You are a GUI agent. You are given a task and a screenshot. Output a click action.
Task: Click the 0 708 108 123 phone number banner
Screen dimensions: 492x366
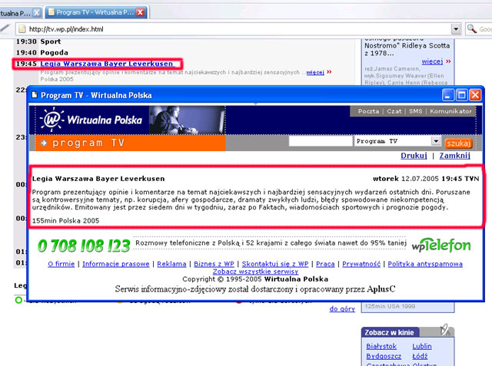click(x=84, y=246)
